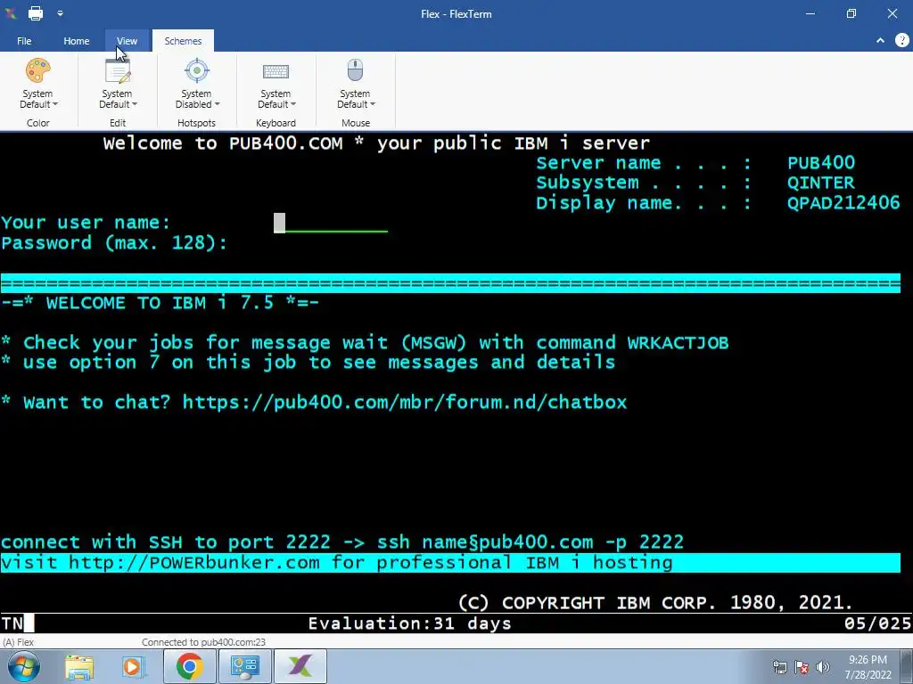
Task: Click the ssh port 2222 connect line
Action: click(342, 542)
